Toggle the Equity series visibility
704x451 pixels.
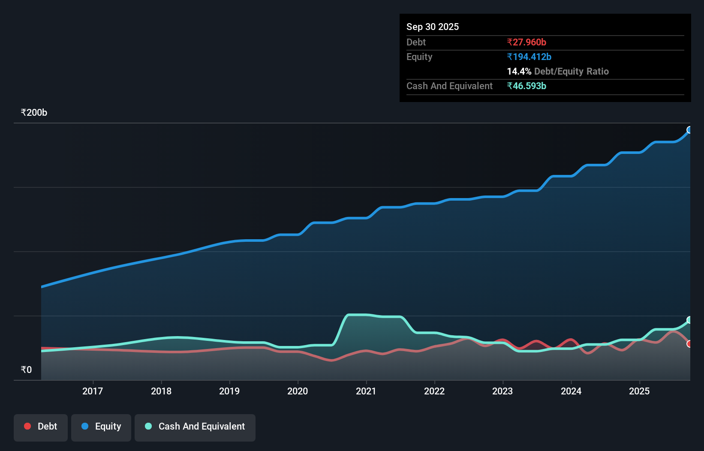click(x=101, y=426)
